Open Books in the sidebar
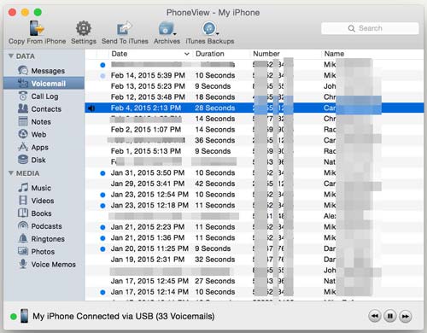427x333 pixels. [44, 213]
